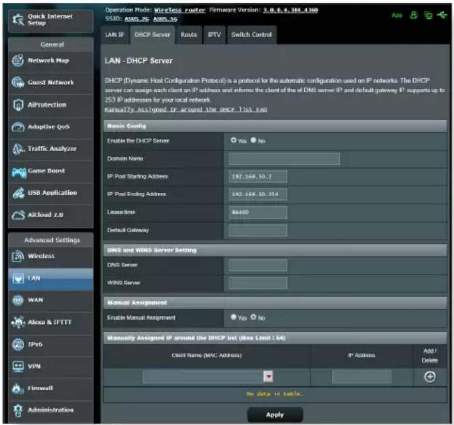Select No for Enable Manual Assignment
The image size is (454, 425).
pyautogui.click(x=253, y=317)
